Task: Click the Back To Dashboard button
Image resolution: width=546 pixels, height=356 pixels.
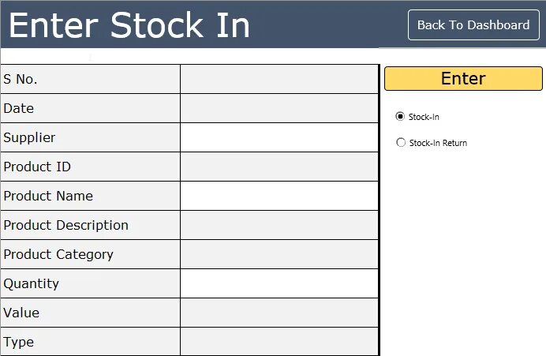Action: 473,25
